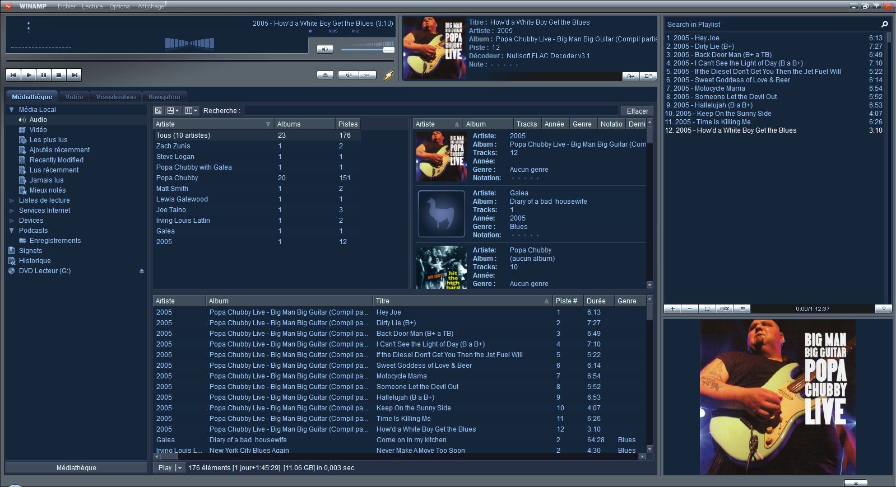
Task: Click the llama placeholder album thumbnail
Action: 442,214
